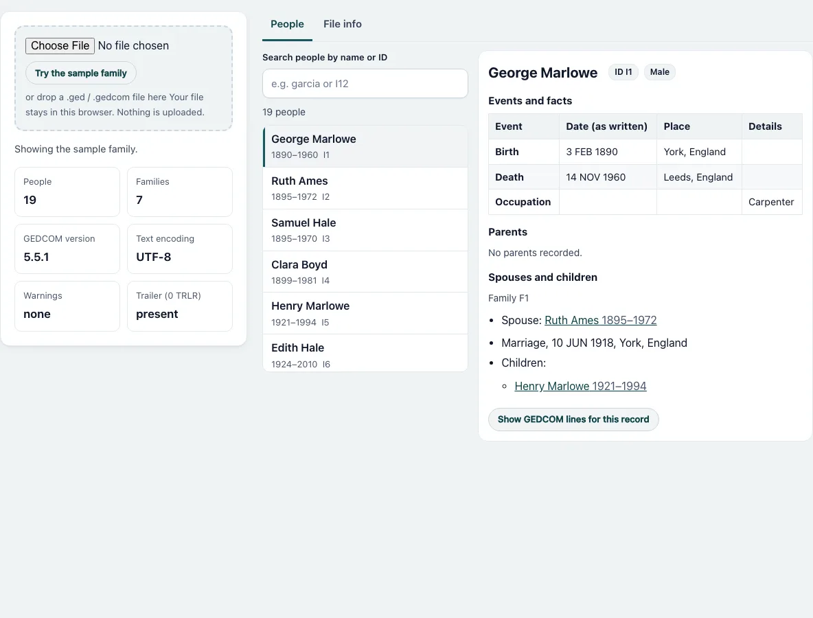Image resolution: width=813 pixels, height=618 pixels.
Task: Open the File info tab
Action: 342,24
